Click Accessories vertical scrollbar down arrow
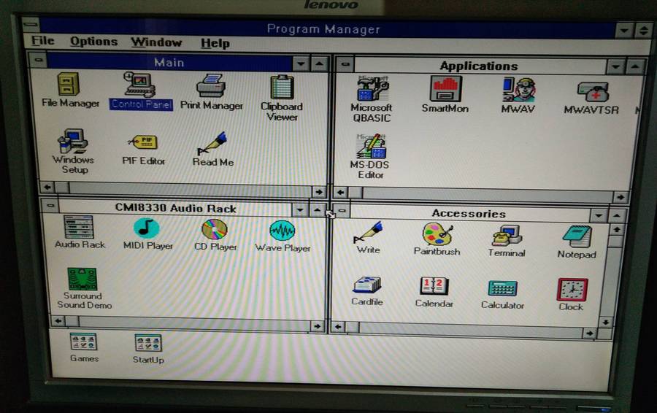The width and height of the screenshot is (657, 413). [605, 322]
